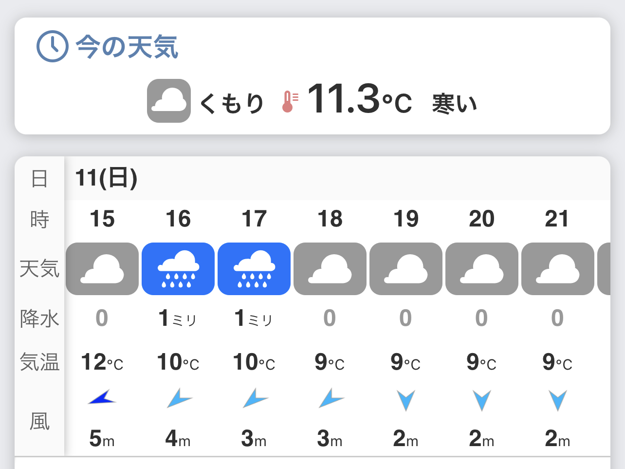Viewport: 625px width, 469px height.
Task: Click the wind direction arrow at 19時
Action: (x=406, y=400)
